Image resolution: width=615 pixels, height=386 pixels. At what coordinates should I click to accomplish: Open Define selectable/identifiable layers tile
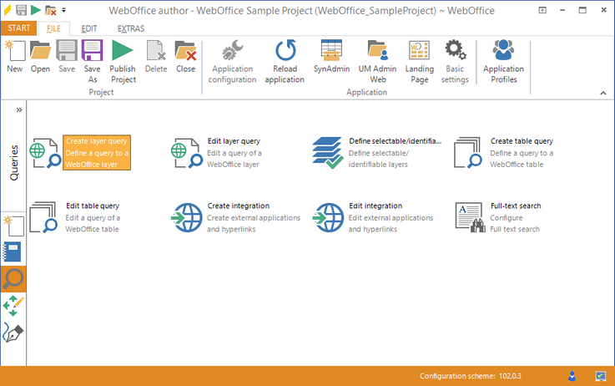point(376,153)
